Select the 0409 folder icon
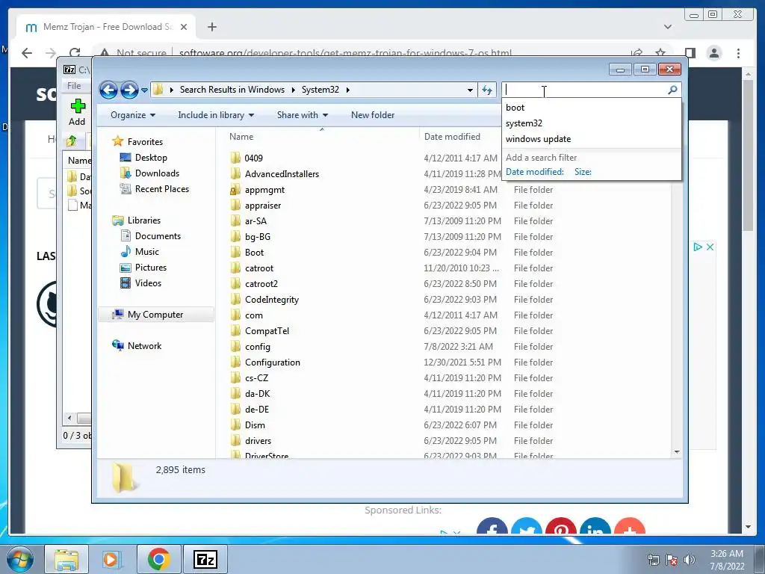 [235, 158]
